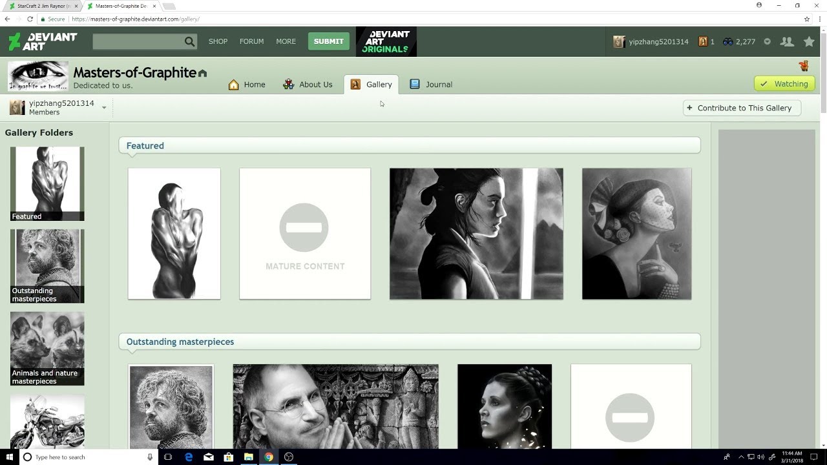
Task: Open the nude back figure drawing in Featured
Action: click(174, 234)
